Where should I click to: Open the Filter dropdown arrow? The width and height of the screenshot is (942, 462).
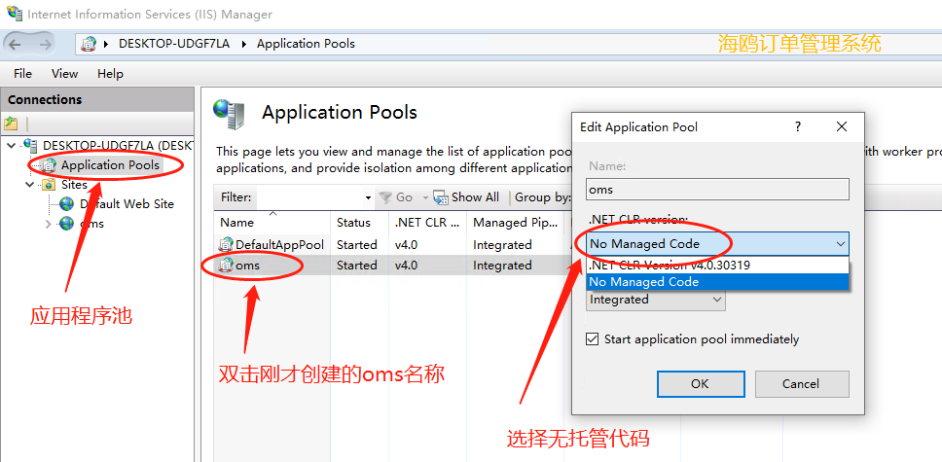pos(368,197)
